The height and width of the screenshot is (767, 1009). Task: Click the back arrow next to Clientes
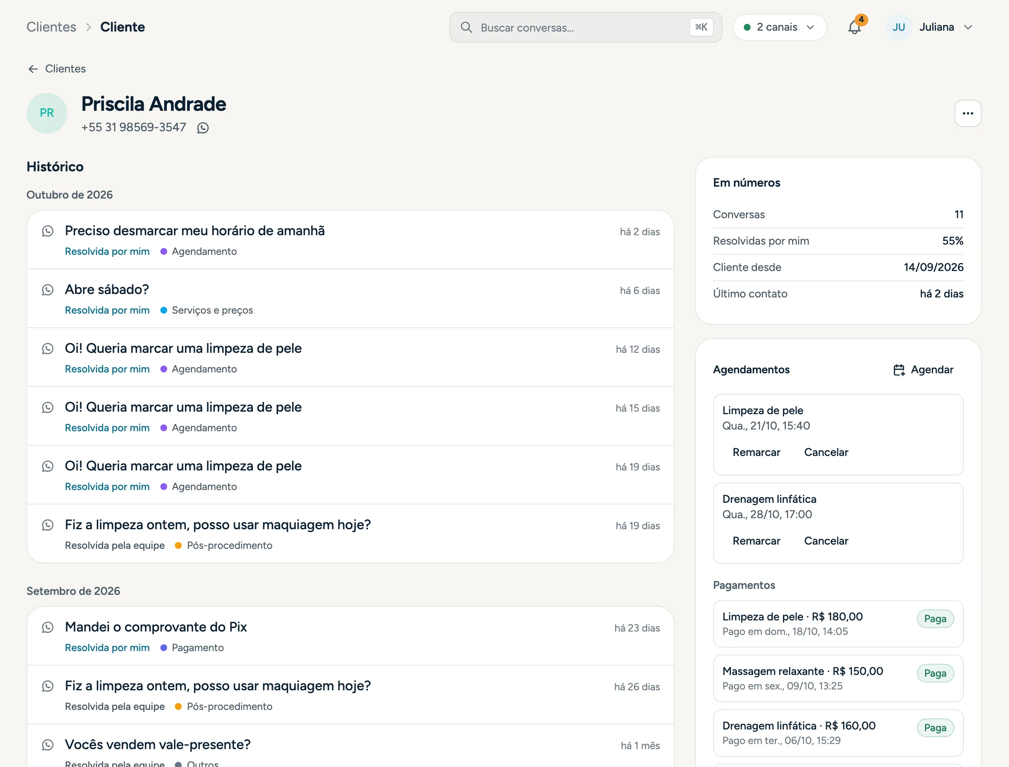pos(33,69)
